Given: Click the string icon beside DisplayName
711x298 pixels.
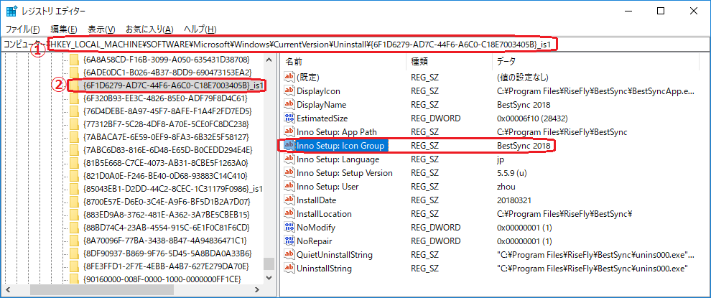Looking at the screenshot, I should (x=289, y=104).
